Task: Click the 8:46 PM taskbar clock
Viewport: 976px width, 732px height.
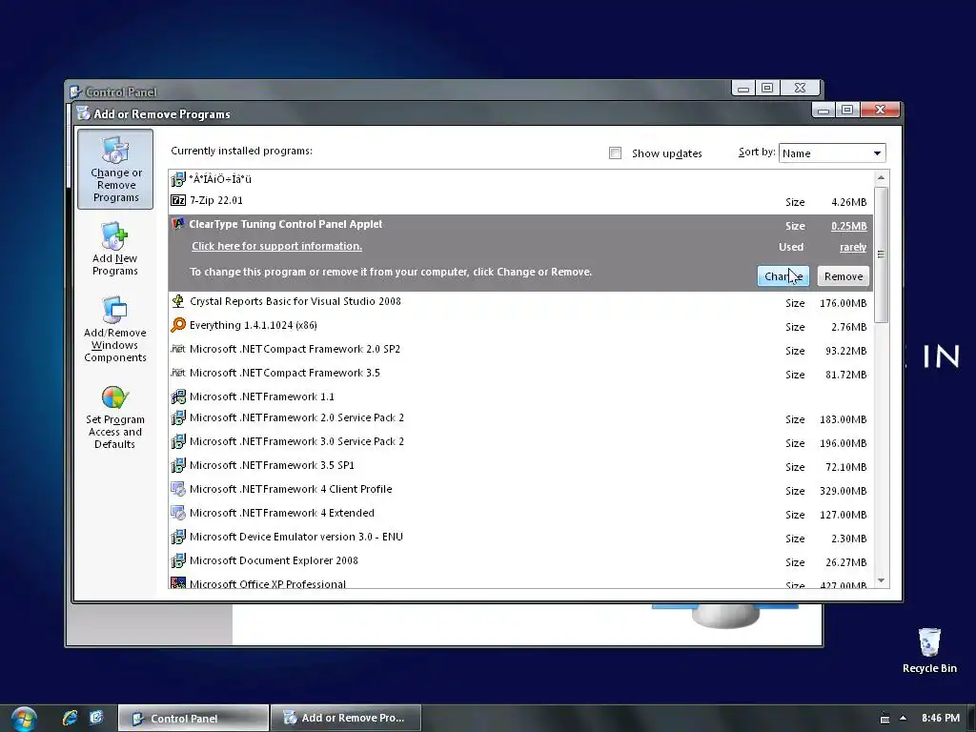Action: click(x=941, y=718)
